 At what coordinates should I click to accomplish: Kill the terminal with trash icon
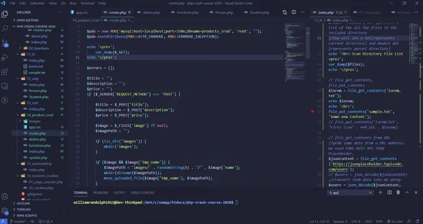(398, 192)
